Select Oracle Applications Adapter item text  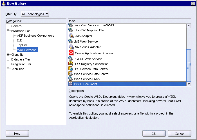(x=94, y=53)
